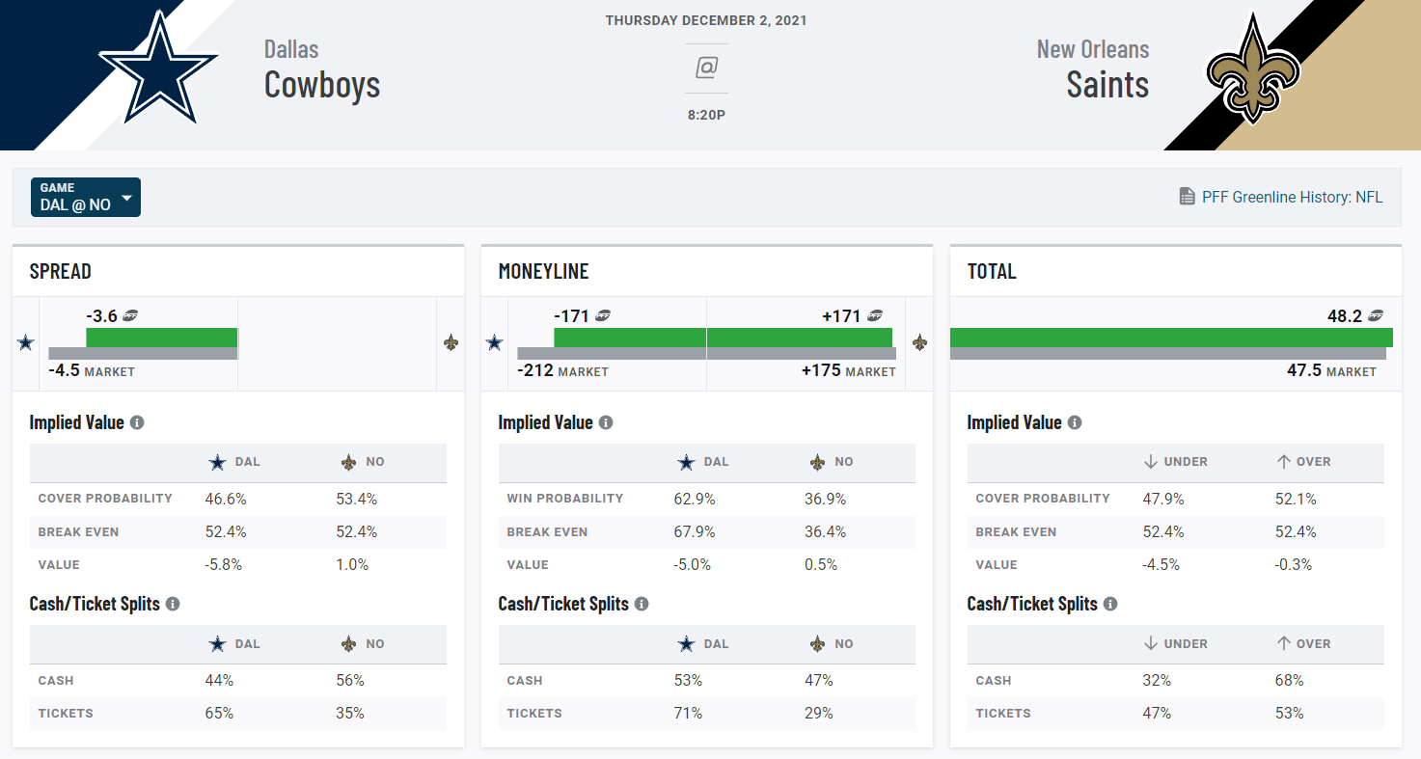Screen dimensions: 1421x759
Task: Click the -4.5 MARKET spread value
Action: click(x=92, y=370)
